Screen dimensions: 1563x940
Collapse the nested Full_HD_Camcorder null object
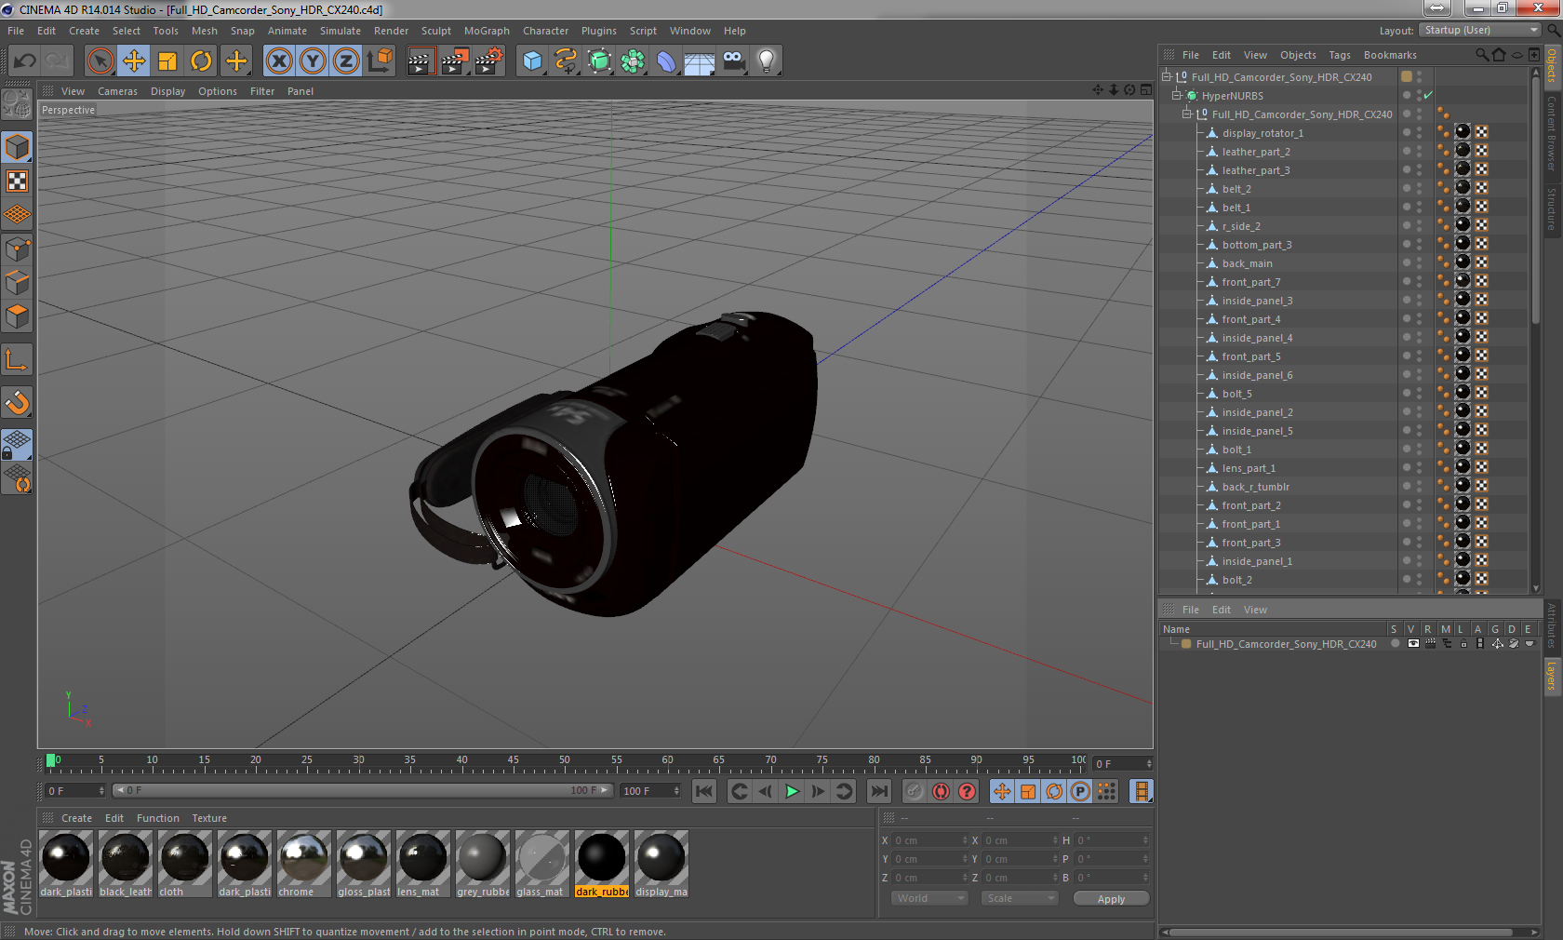[x=1186, y=114]
